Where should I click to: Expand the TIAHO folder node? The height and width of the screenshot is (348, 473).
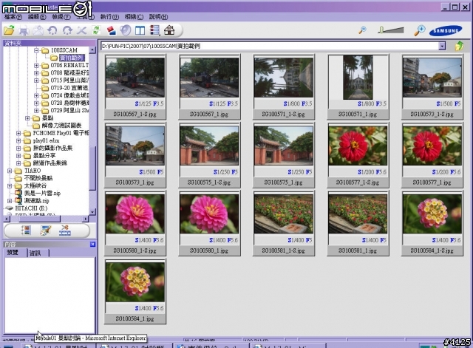pos(10,171)
